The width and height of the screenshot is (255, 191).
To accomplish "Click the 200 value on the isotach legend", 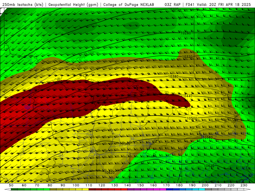I will click(205, 185).
